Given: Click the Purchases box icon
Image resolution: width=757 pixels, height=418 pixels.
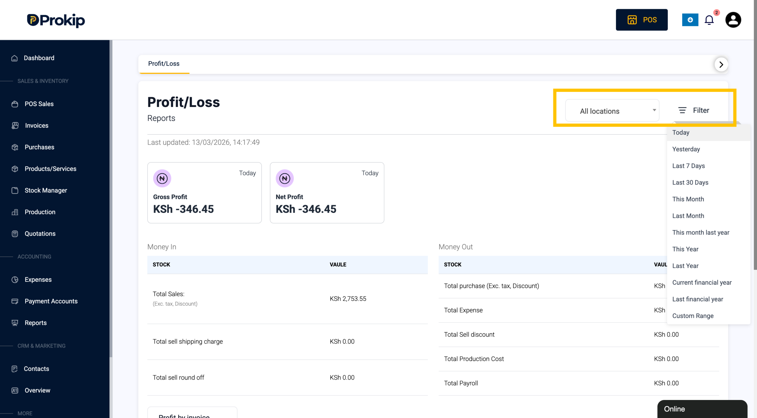Looking at the screenshot, I should click(x=15, y=147).
